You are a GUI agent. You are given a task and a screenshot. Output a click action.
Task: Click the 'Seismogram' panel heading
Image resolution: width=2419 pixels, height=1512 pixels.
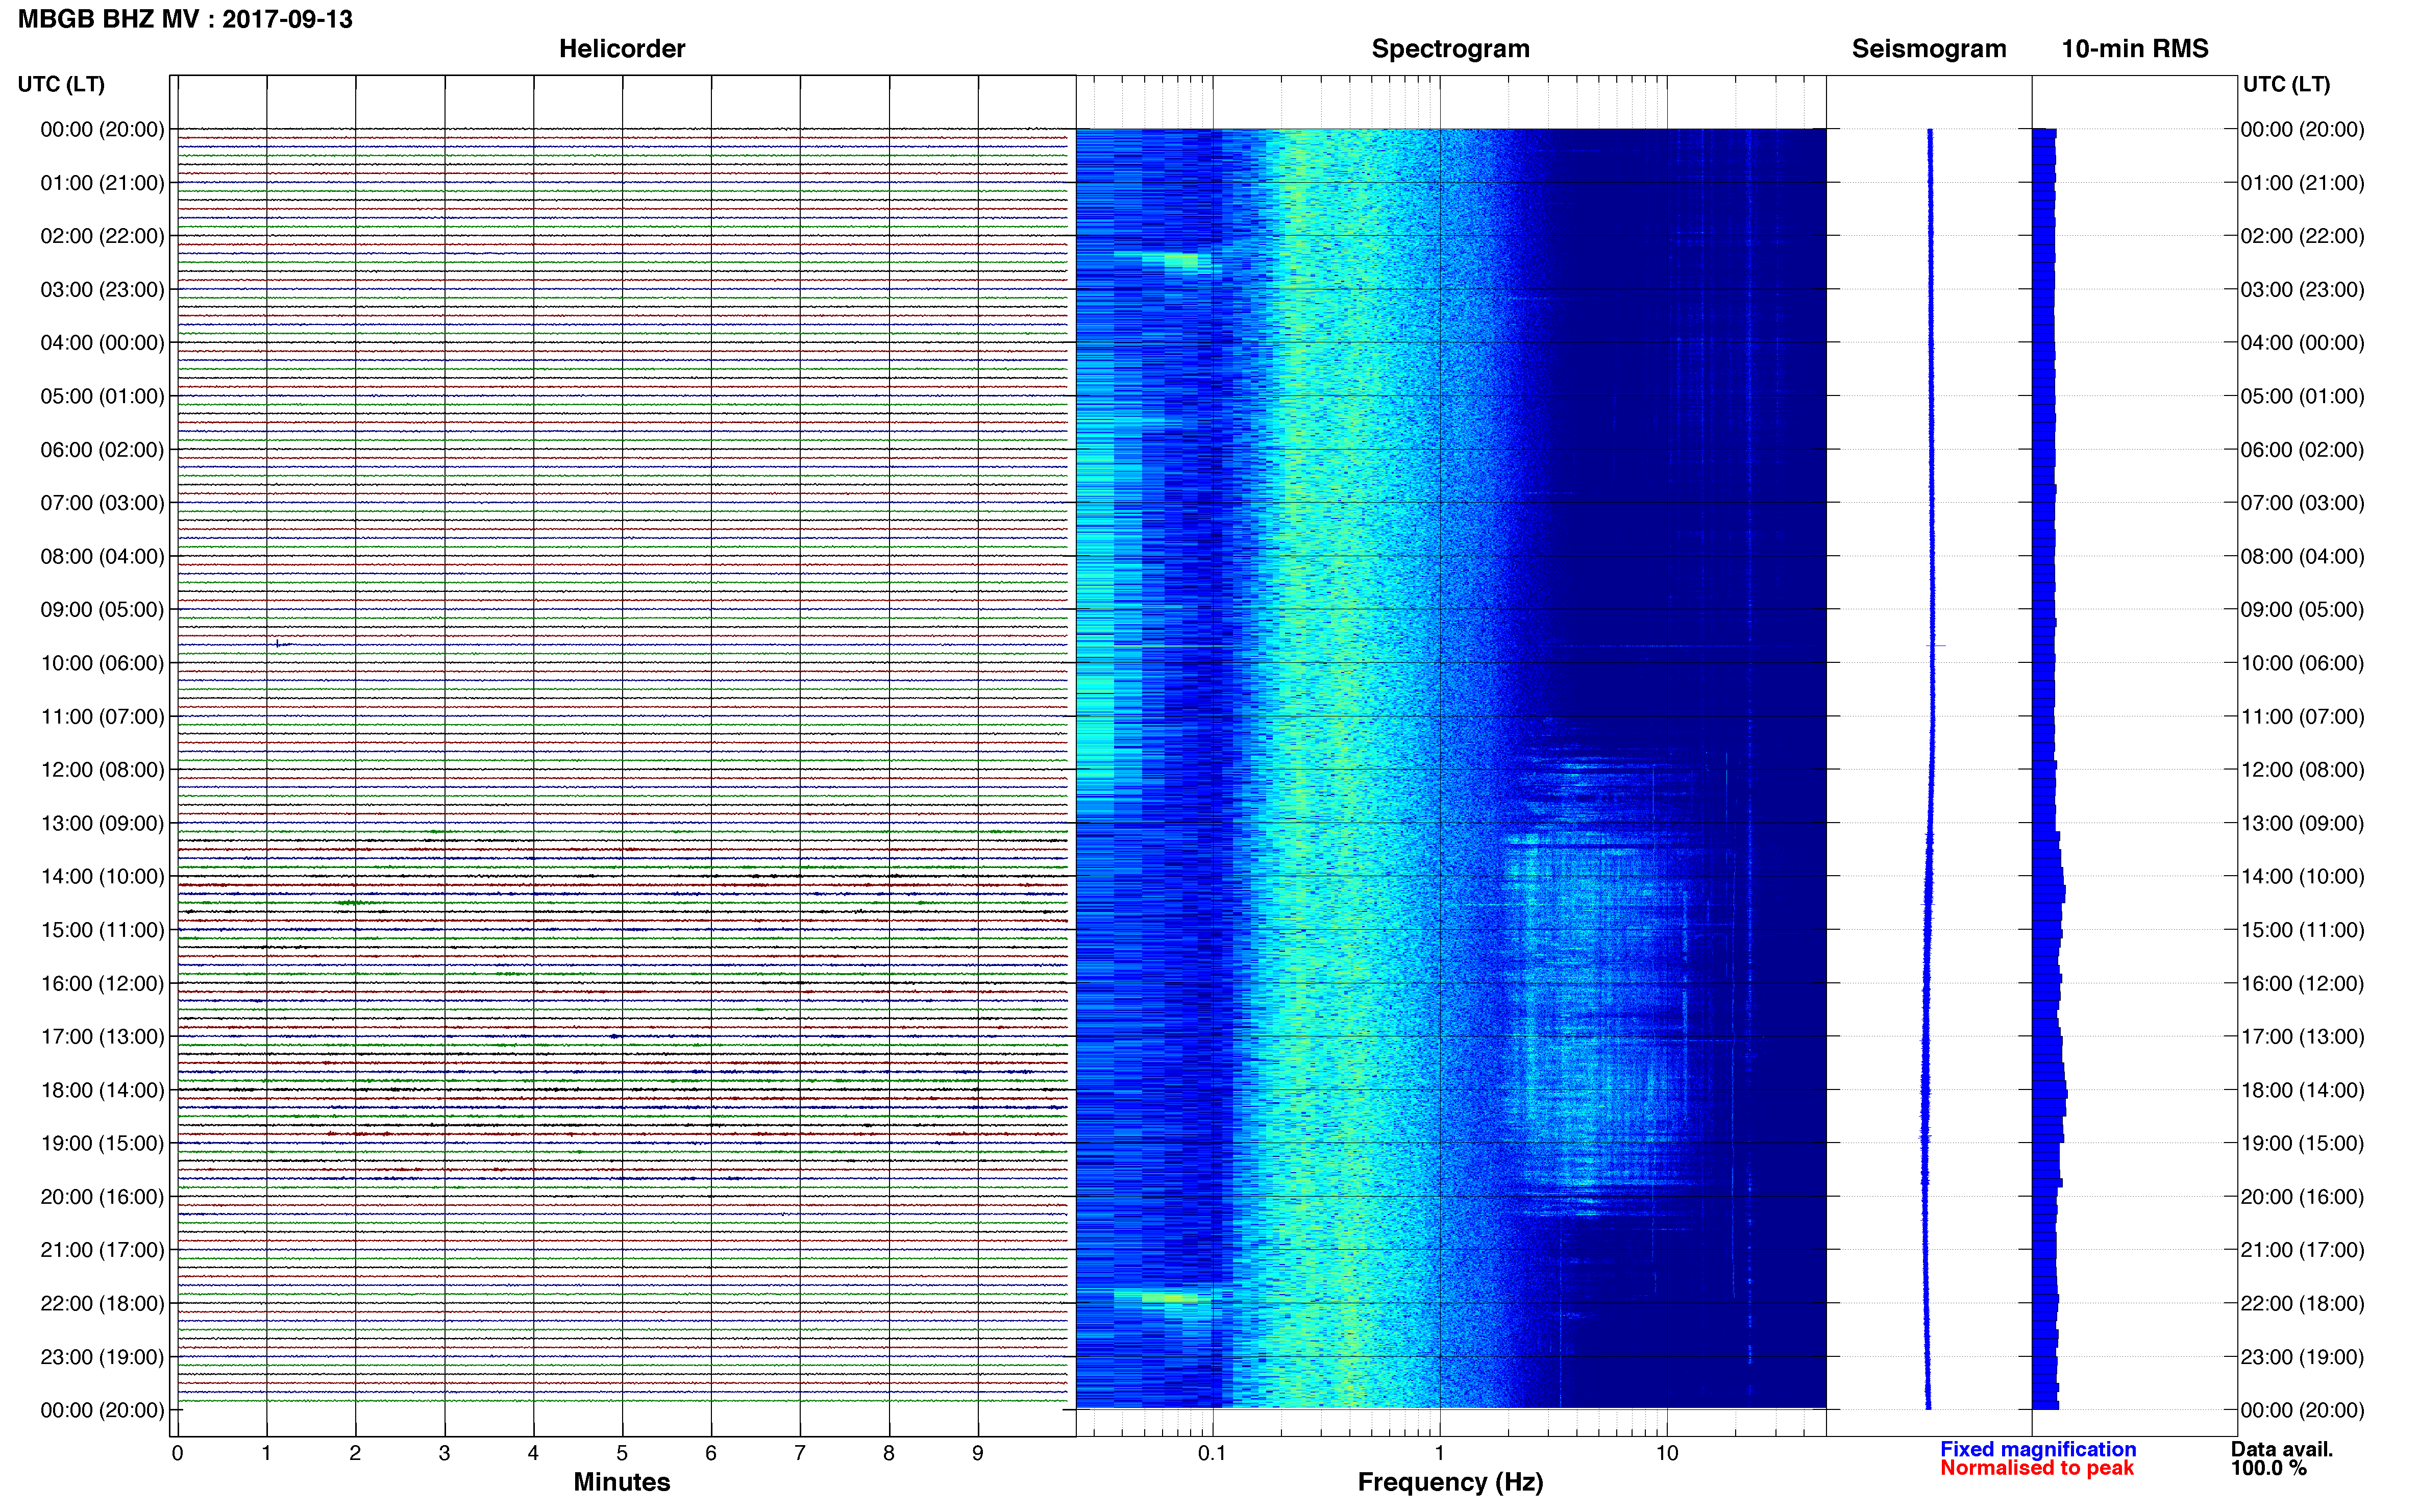(x=1929, y=49)
